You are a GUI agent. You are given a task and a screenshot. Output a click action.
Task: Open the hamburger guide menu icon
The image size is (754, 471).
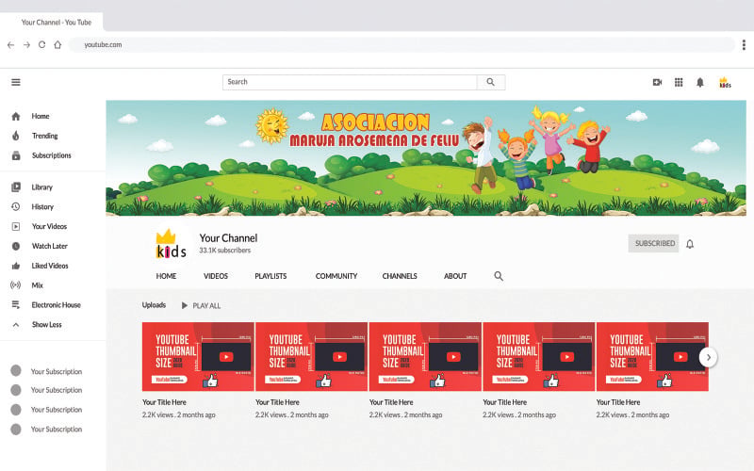tap(16, 82)
